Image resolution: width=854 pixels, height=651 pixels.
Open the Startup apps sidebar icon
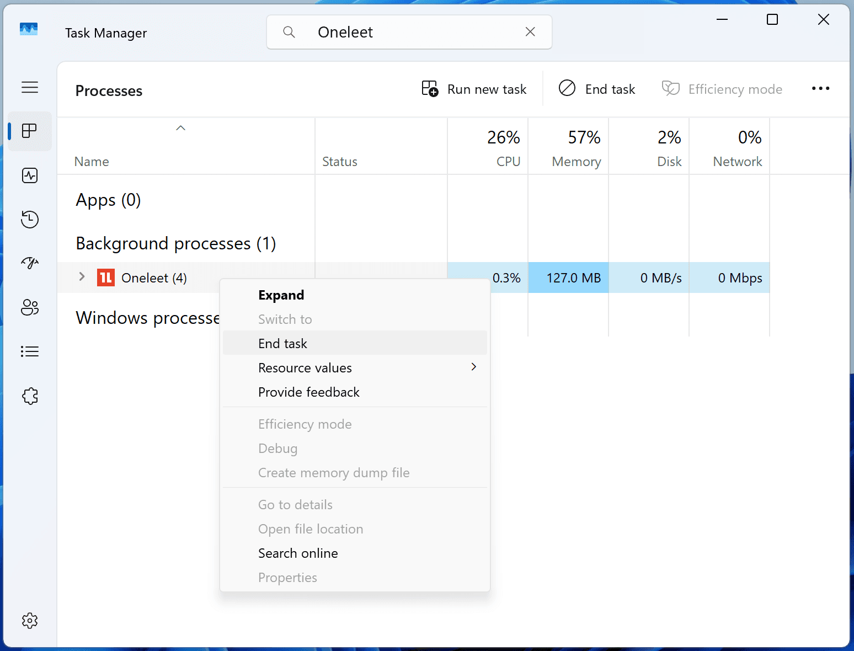[x=30, y=263]
